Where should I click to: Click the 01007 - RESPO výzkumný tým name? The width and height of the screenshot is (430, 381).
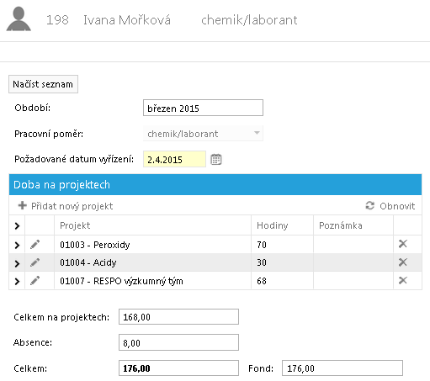[121, 281]
